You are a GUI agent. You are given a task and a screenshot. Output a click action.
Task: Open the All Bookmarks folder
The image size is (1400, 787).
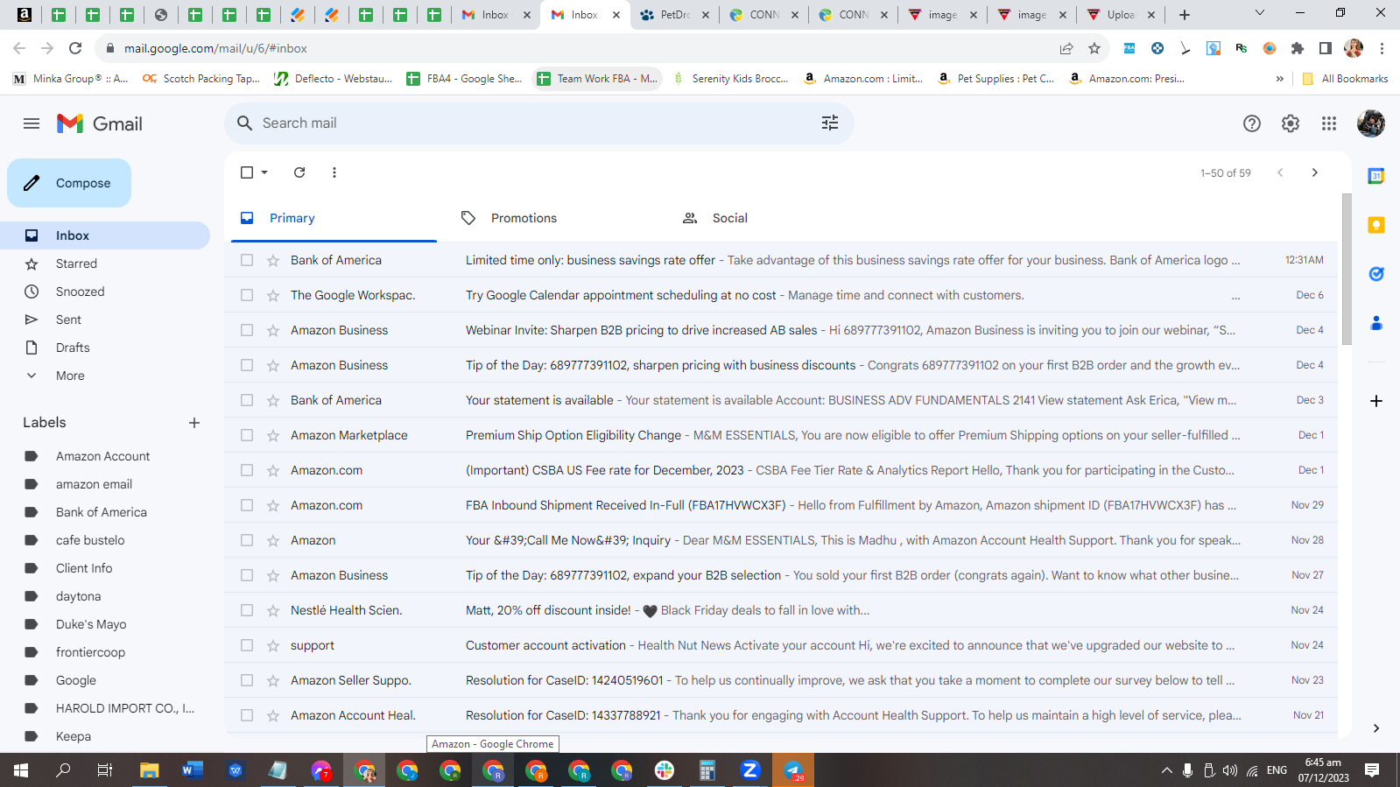tap(1346, 79)
